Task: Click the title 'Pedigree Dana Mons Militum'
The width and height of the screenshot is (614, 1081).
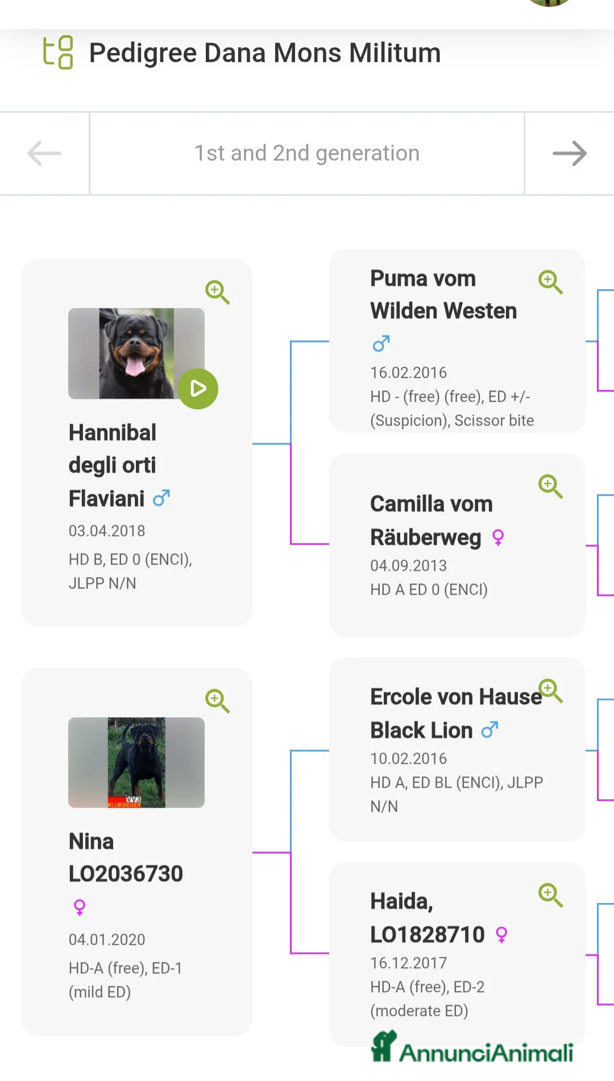Action: (264, 52)
